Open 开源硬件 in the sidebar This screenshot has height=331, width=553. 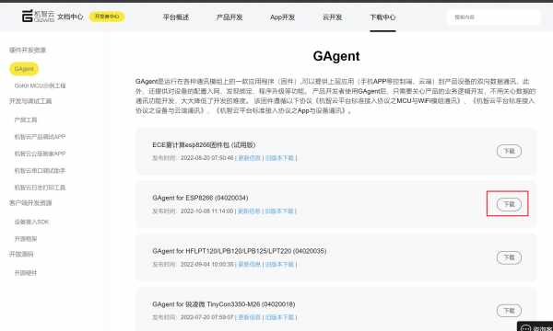(26, 272)
